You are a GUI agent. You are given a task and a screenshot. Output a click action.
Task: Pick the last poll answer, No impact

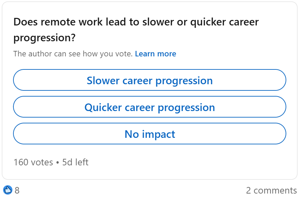(x=149, y=134)
